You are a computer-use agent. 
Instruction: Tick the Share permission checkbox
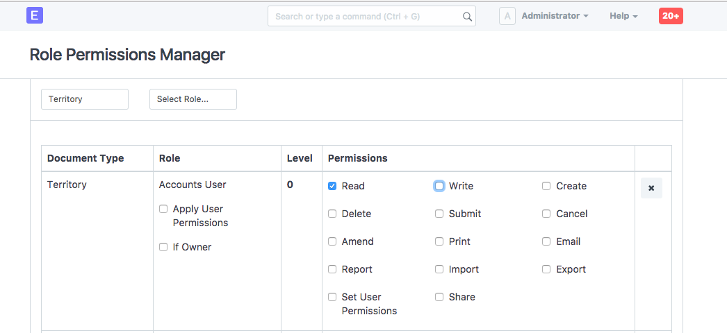(439, 297)
